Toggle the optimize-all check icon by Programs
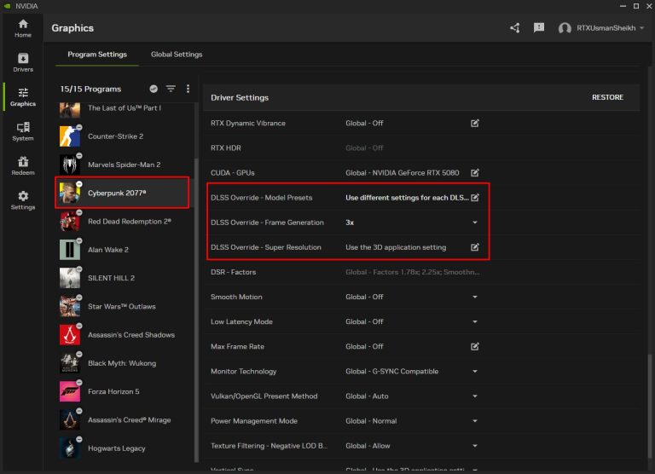Viewport: 655px width, 474px height. click(154, 89)
